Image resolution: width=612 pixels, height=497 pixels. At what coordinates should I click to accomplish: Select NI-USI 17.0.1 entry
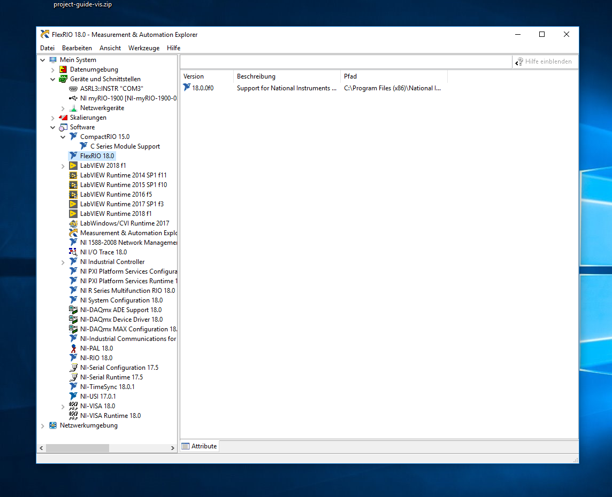pyautogui.click(x=98, y=397)
